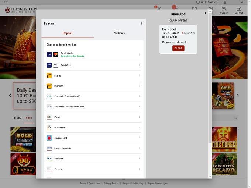Viewport: 251px width, 188px height.
Task: Expand the top-right dropdown arrow
Action: (x=242, y=2)
